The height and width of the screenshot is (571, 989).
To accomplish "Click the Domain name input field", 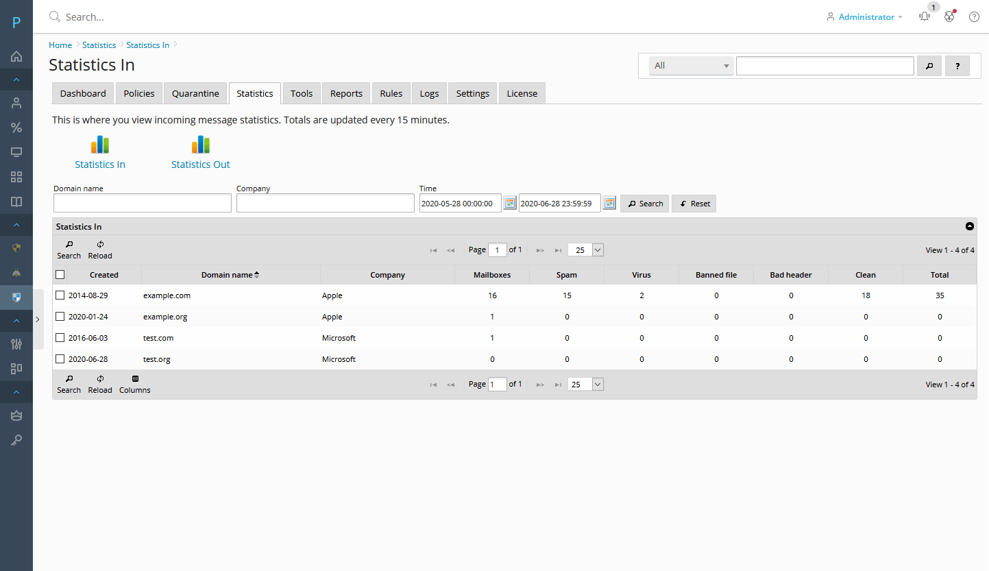I will (x=143, y=203).
